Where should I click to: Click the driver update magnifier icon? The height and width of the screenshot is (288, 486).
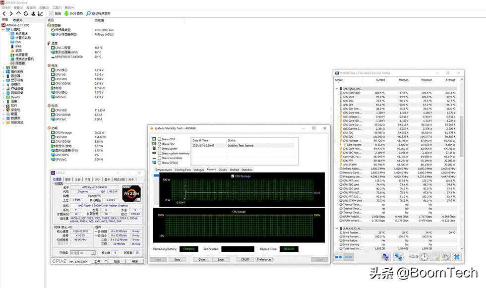point(88,13)
